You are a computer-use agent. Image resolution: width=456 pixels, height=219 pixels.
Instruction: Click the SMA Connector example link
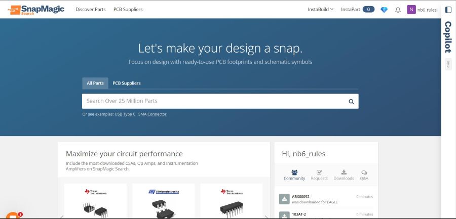pos(153,114)
